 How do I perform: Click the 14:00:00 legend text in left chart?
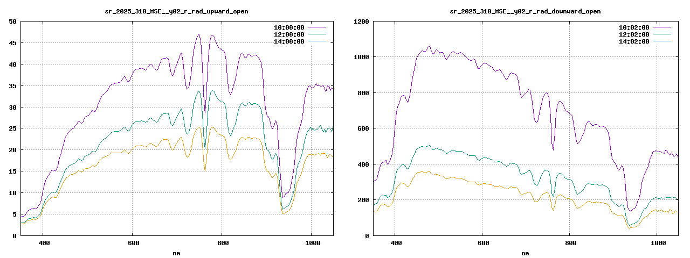point(289,41)
